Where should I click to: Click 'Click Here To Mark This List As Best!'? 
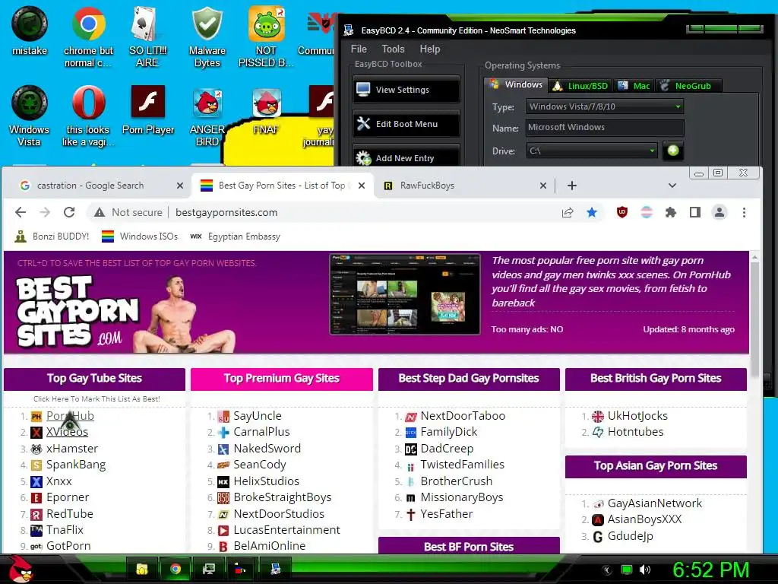pyautogui.click(x=96, y=398)
